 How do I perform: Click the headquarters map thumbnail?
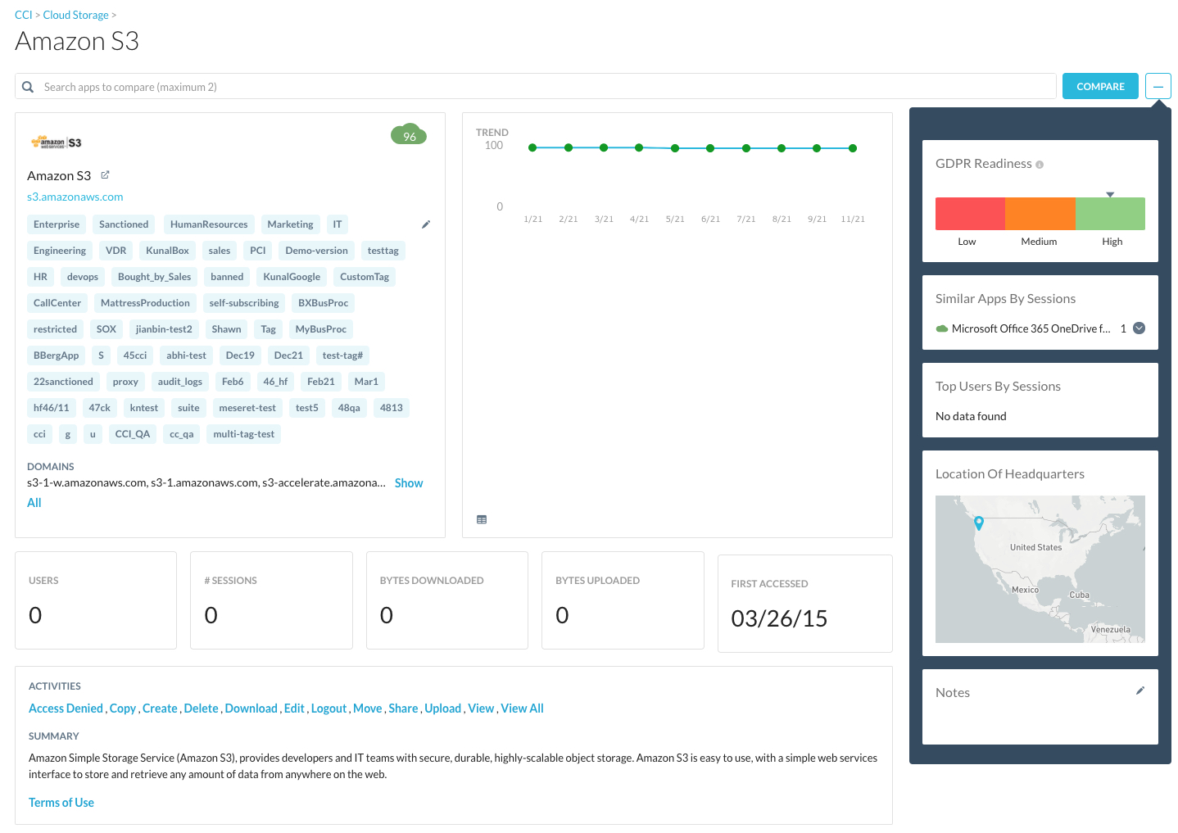pos(1040,569)
